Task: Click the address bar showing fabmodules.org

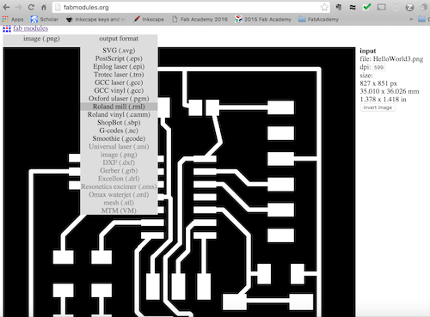Action: click(191, 8)
